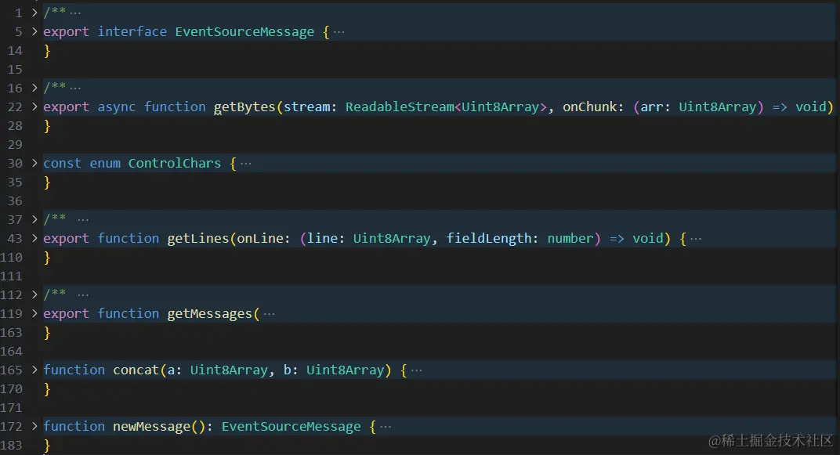Click the 'async' keyword on line 22
This screenshot has width=840, height=455.
coord(116,107)
